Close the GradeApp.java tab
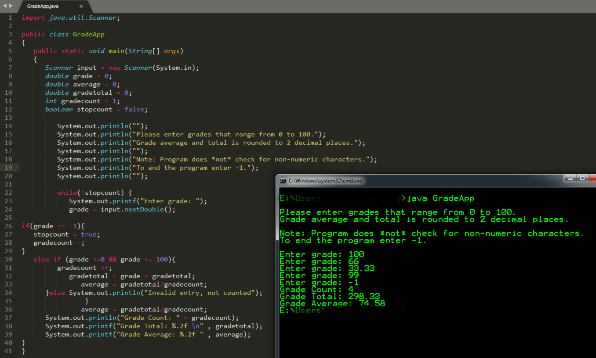This screenshot has height=358, width=596. click(x=81, y=7)
